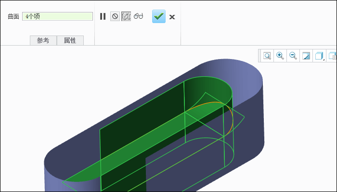Click the zoom out magnifier icon

click(x=293, y=56)
